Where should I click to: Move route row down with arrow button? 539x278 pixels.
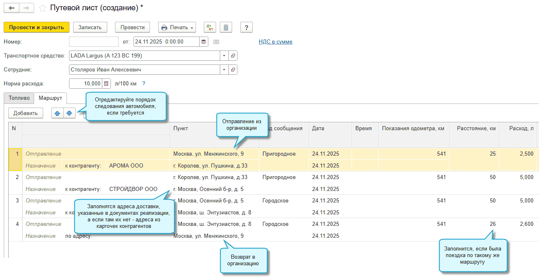(x=69, y=113)
